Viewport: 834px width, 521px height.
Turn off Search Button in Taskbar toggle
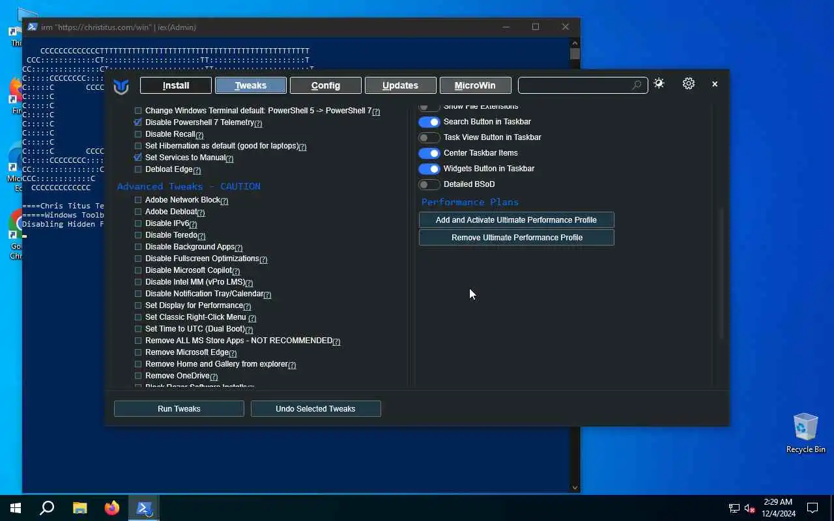pyautogui.click(x=429, y=122)
